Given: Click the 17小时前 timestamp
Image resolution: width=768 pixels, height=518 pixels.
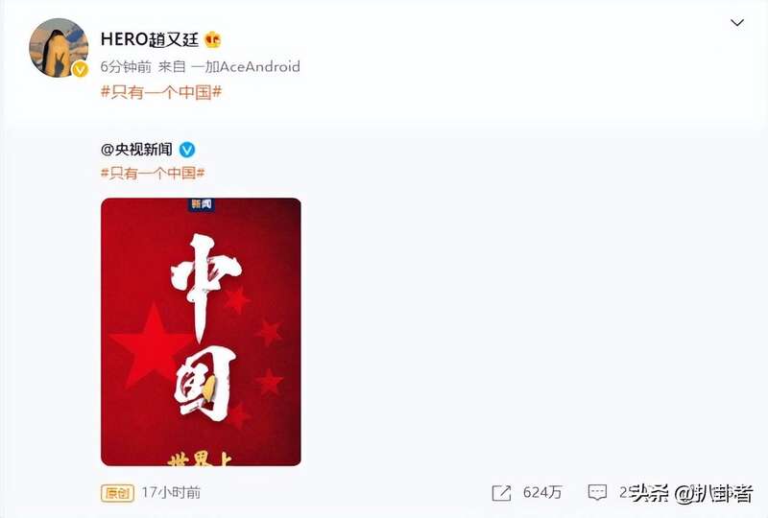Looking at the screenshot, I should coord(171,492).
